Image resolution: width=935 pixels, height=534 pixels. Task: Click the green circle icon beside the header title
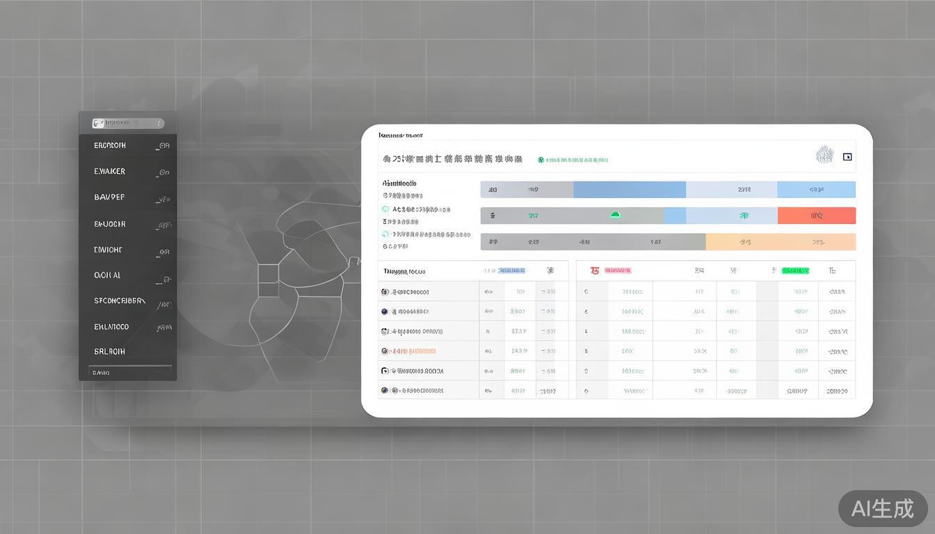(541, 160)
